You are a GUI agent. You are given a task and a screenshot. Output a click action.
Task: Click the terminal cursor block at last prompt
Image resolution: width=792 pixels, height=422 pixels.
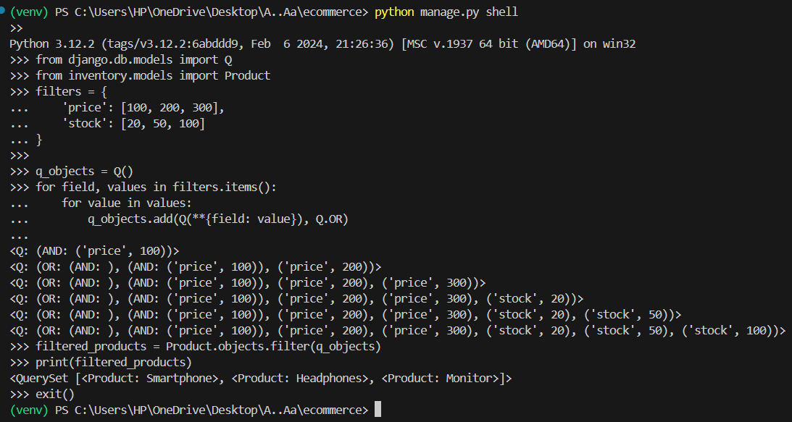click(x=378, y=410)
